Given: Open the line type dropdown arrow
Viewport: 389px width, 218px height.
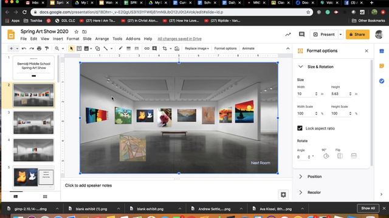Looking at the screenshot, I should (x=111, y=48).
